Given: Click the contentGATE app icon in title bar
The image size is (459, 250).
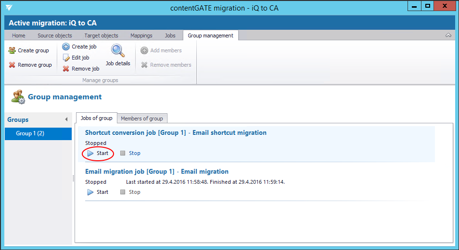Looking at the screenshot, I should tap(9, 7).
